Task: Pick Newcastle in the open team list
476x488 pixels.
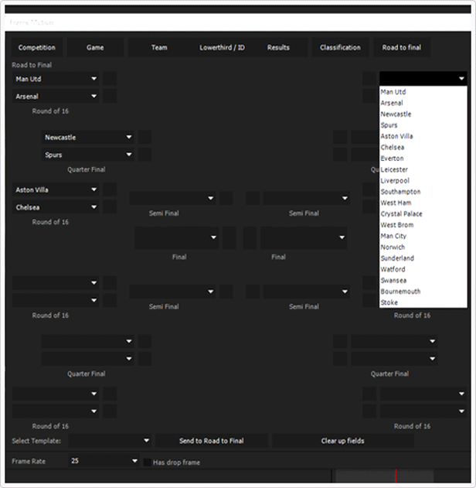Action: coord(423,114)
